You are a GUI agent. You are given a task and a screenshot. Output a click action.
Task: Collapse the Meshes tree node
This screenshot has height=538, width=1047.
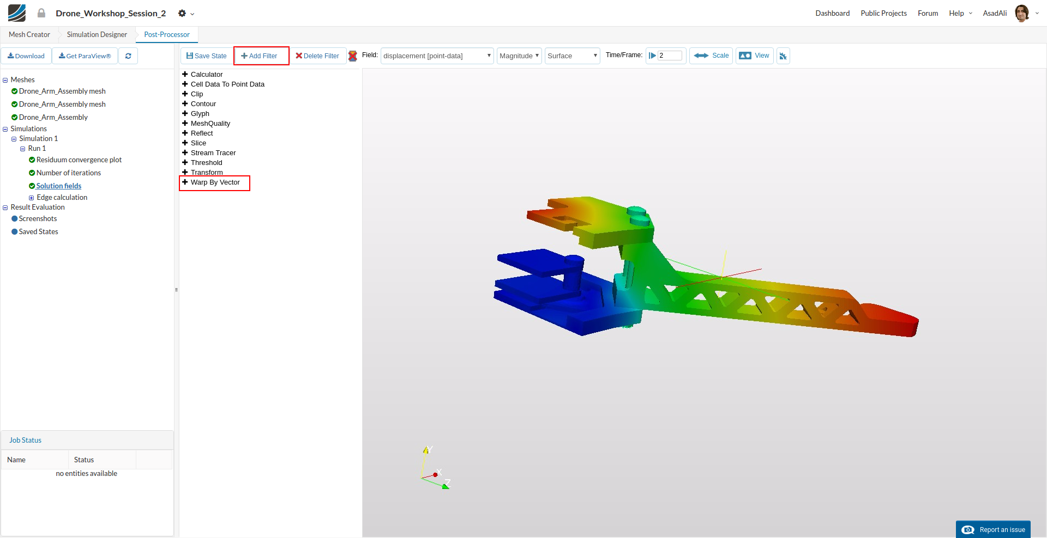pyautogui.click(x=5, y=80)
